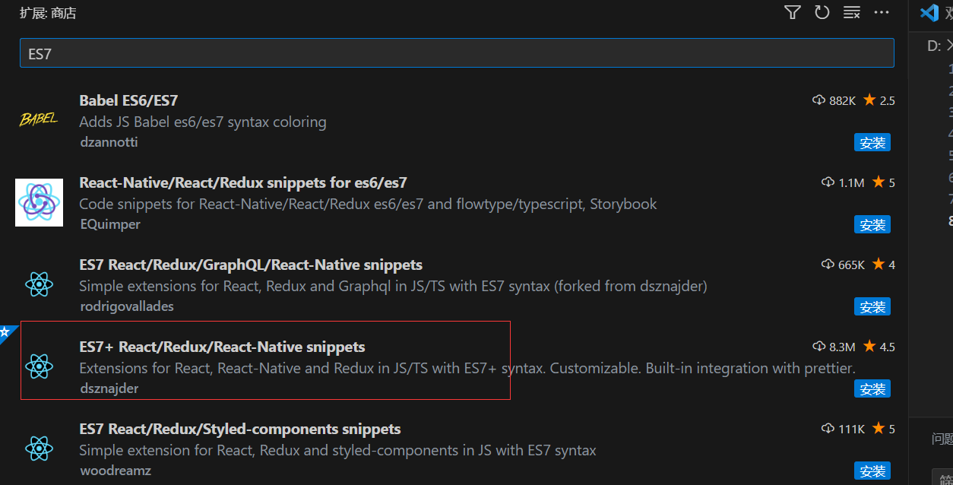Click the ES7 search input field
The height and width of the screenshot is (485, 953).
point(456,53)
